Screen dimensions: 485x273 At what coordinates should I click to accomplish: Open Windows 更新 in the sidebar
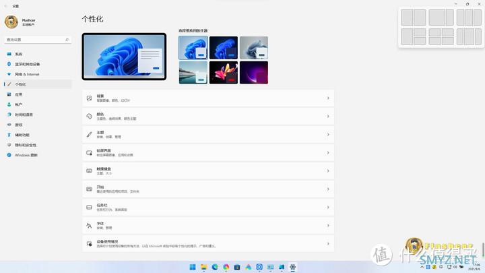pos(26,155)
